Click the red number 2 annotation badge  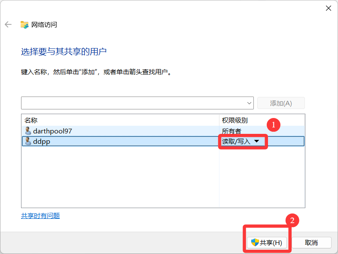(x=292, y=221)
